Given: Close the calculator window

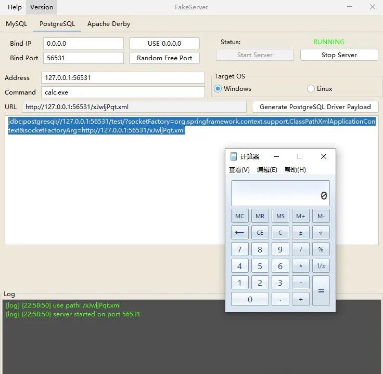Looking at the screenshot, I should click(x=323, y=156).
